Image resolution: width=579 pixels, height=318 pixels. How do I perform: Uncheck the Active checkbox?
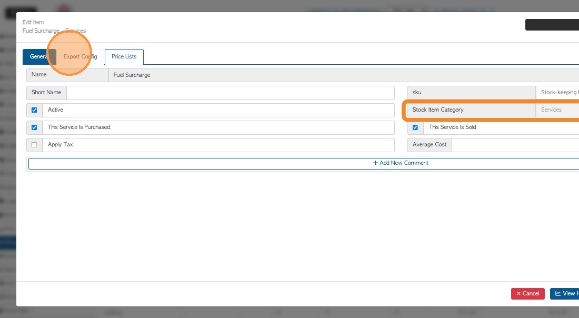(x=34, y=110)
